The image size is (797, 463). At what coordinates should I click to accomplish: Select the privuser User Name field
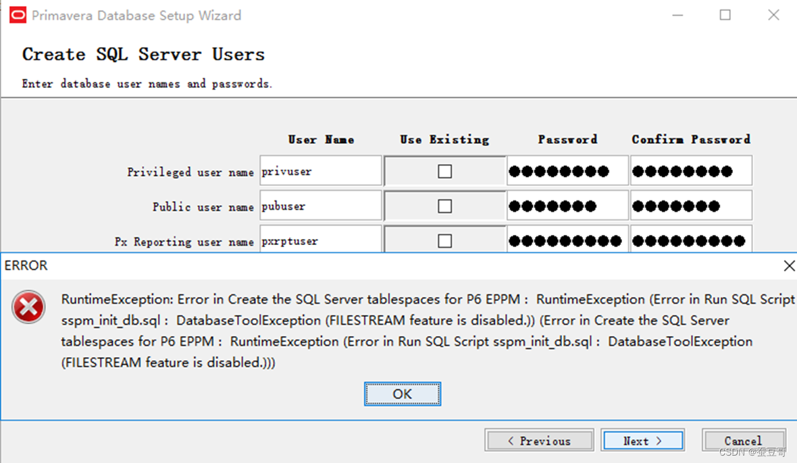coord(320,171)
